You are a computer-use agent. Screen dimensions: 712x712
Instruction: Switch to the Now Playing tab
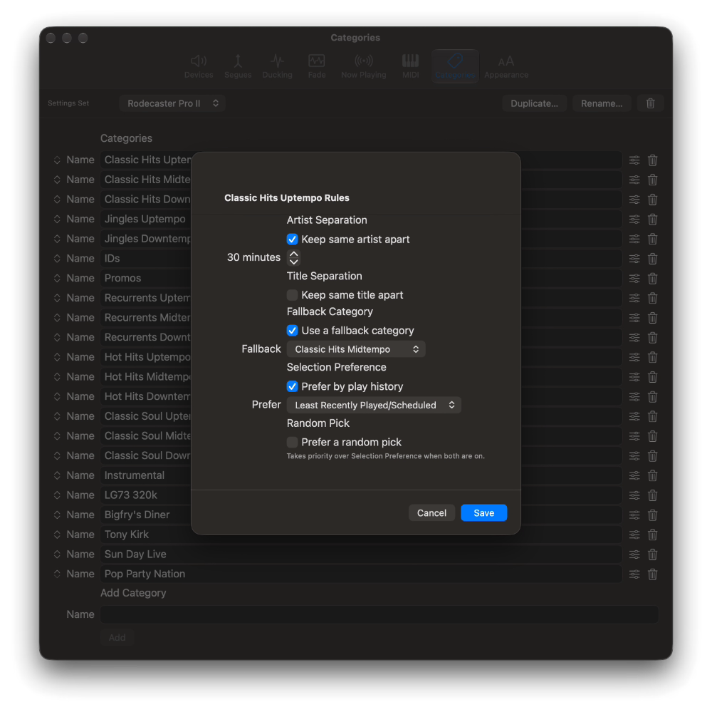[x=363, y=66]
